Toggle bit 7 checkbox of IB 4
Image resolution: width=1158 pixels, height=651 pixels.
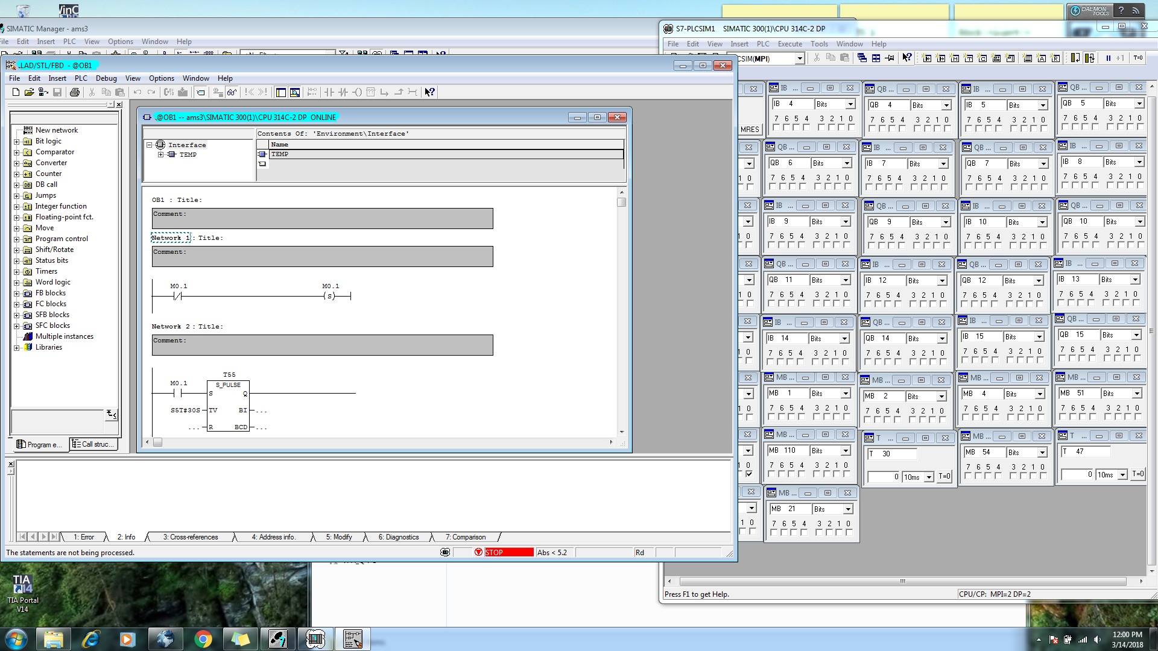(x=777, y=128)
